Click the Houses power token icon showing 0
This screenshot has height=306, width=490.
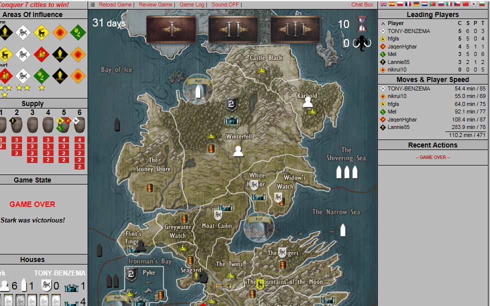(x=46, y=285)
